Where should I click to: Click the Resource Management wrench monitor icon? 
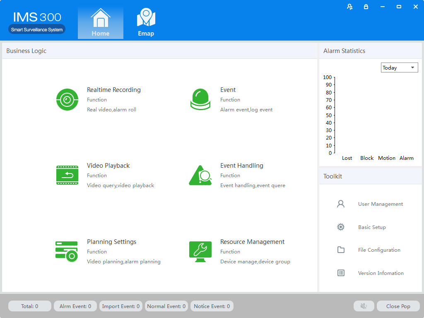(200, 251)
